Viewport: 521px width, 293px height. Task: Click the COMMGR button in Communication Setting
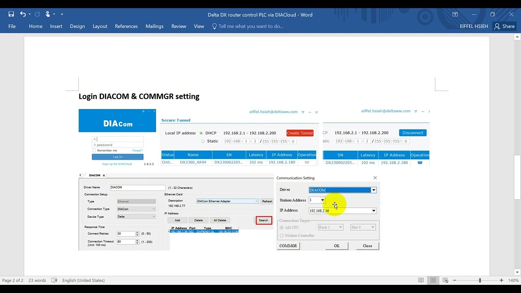pyautogui.click(x=288, y=246)
